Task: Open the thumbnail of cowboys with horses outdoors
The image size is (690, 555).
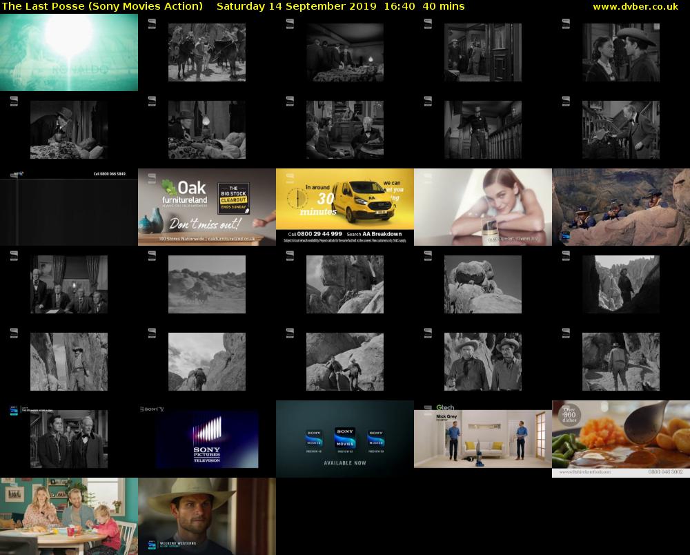Action: coord(207,52)
